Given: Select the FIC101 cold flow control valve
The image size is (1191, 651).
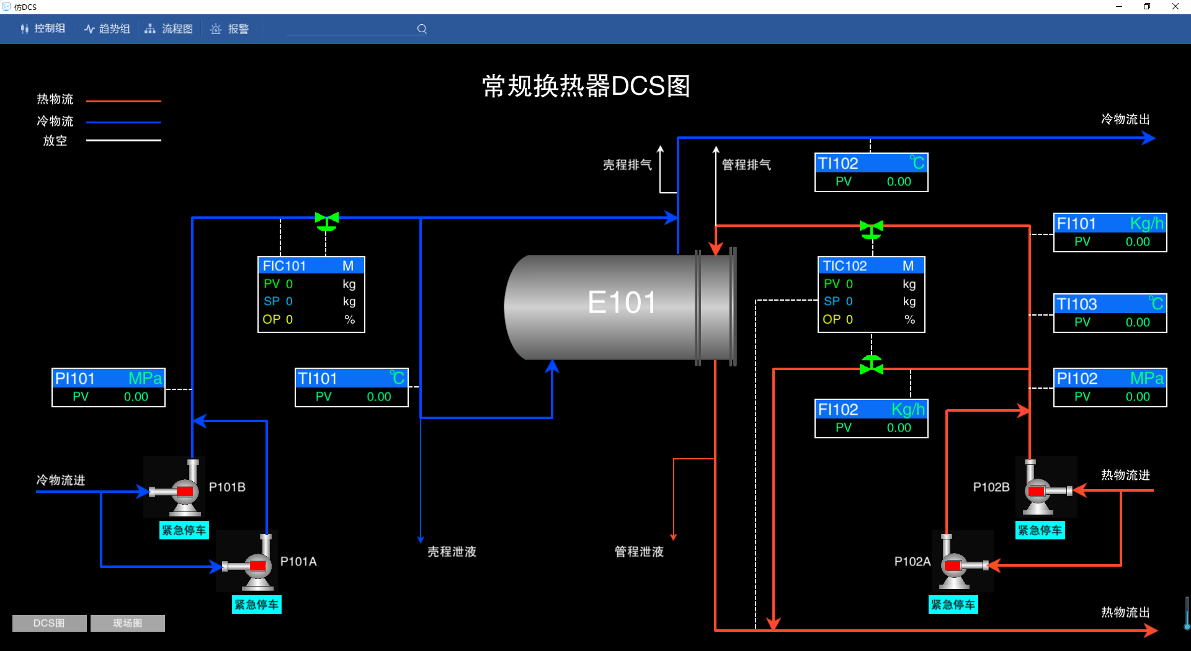Looking at the screenshot, I should click(326, 221).
